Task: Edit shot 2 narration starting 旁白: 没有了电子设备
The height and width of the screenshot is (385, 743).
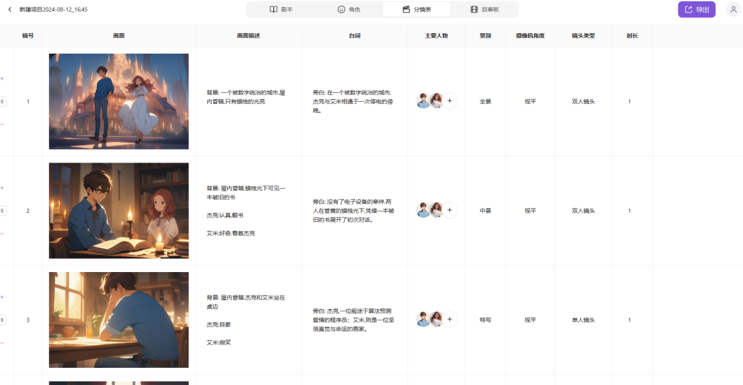Action: pos(354,211)
